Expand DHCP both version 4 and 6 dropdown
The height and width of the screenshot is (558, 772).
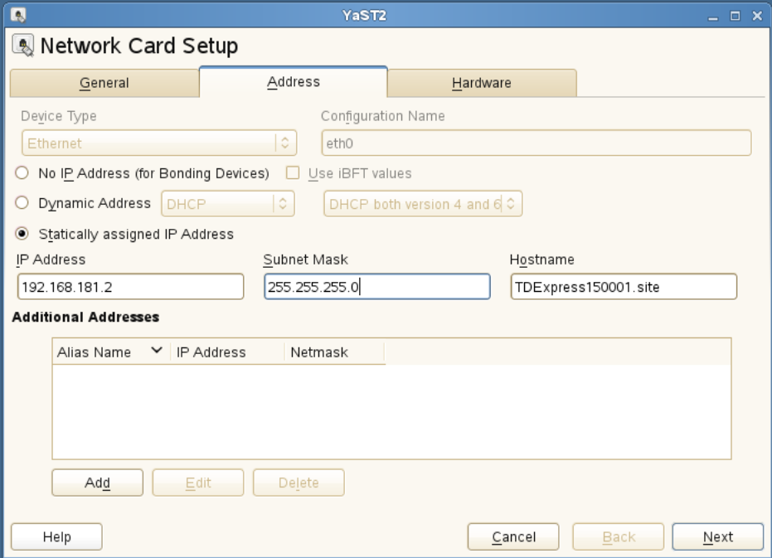pos(423,204)
